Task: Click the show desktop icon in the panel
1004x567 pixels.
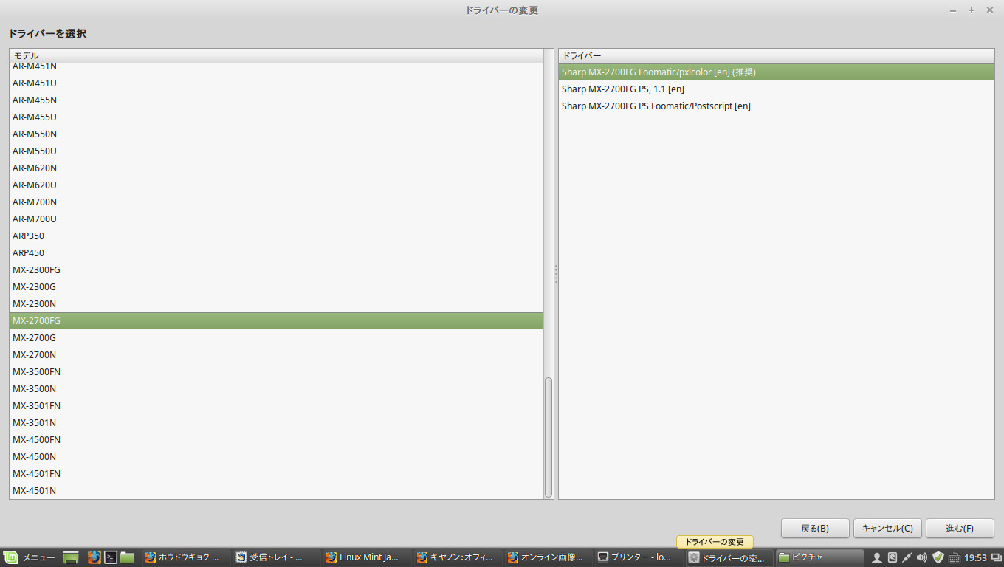Action: [71, 557]
